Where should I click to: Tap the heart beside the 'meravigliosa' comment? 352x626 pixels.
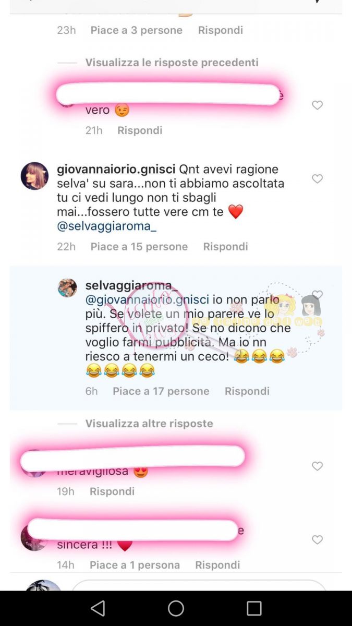[317, 466]
